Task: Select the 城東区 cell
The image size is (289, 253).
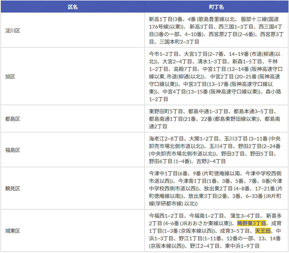Action: (73, 231)
